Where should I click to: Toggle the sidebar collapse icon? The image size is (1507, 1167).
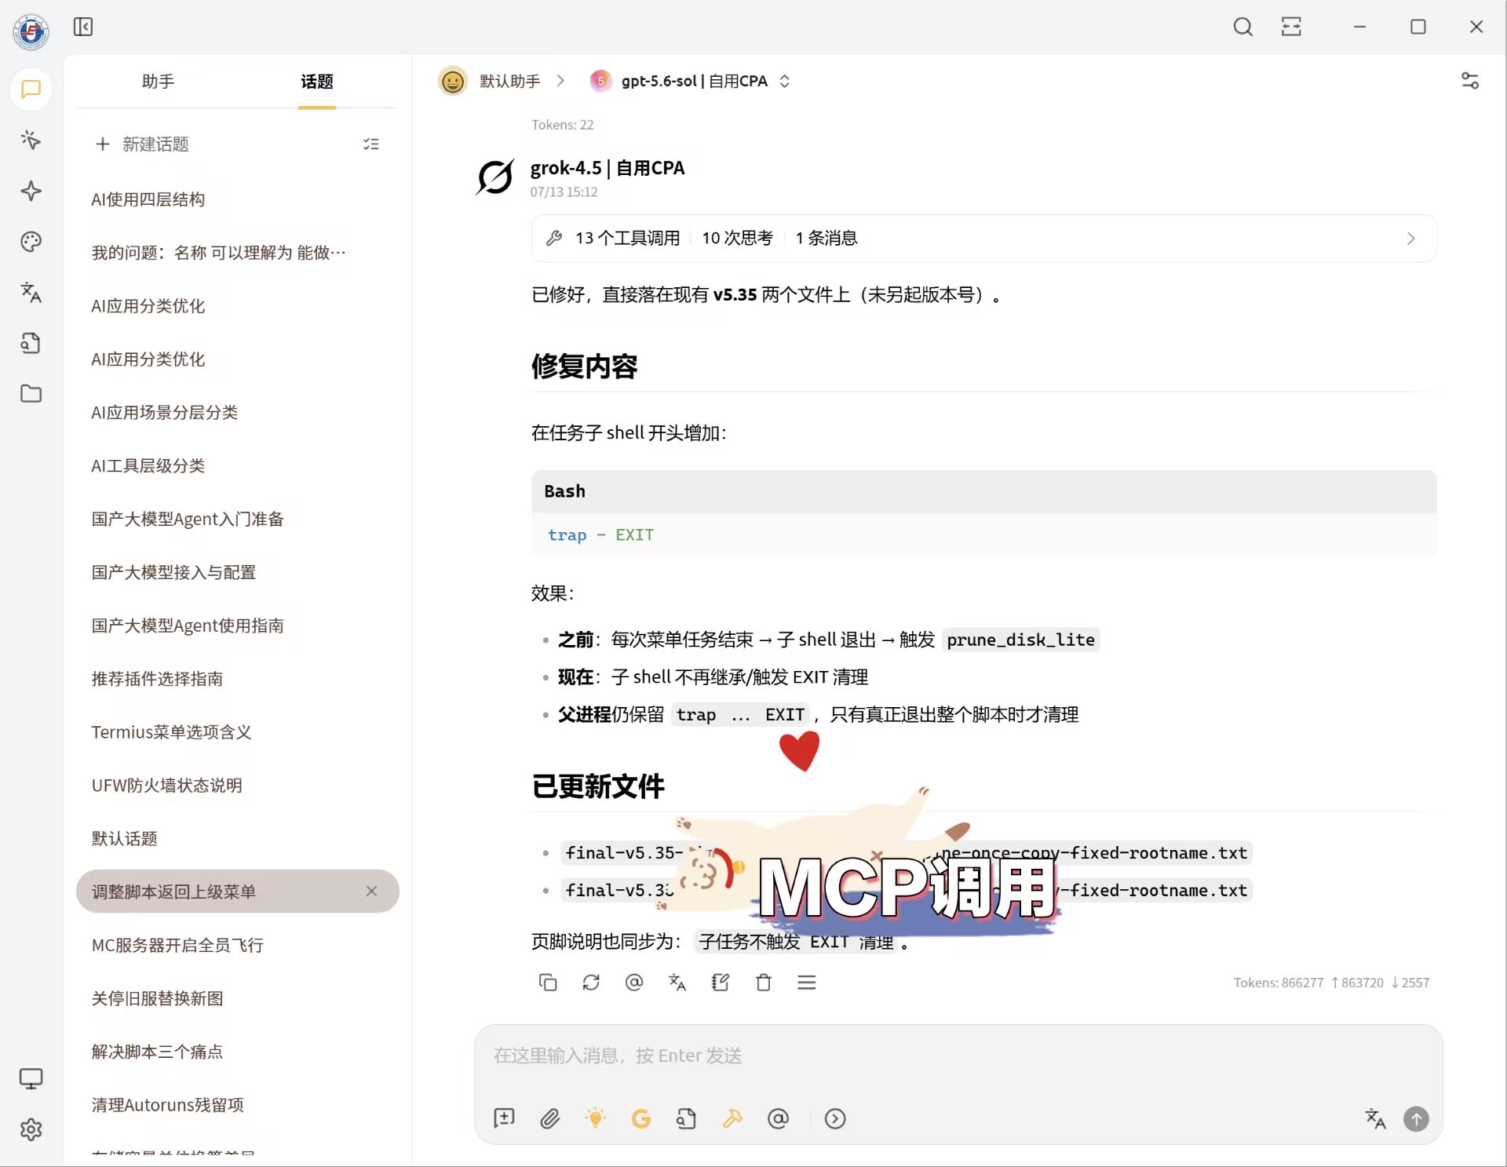click(x=83, y=27)
